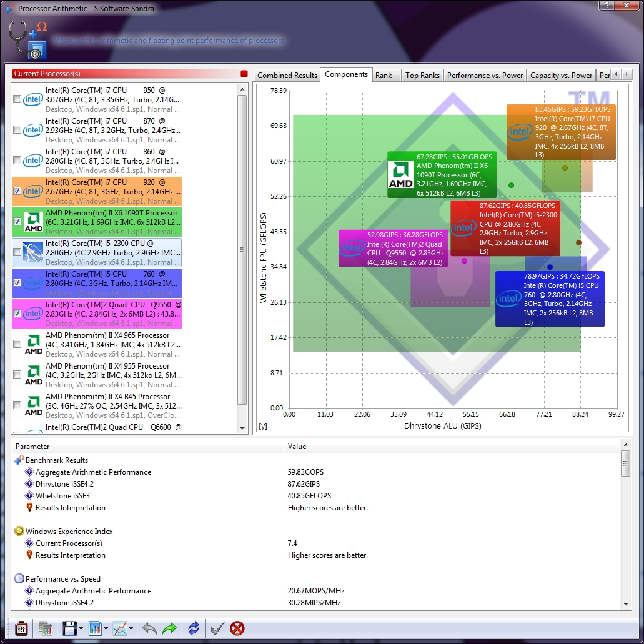Click the tab strip scroll-left arrow
This screenshot has width=644, height=644.
click(x=616, y=74)
